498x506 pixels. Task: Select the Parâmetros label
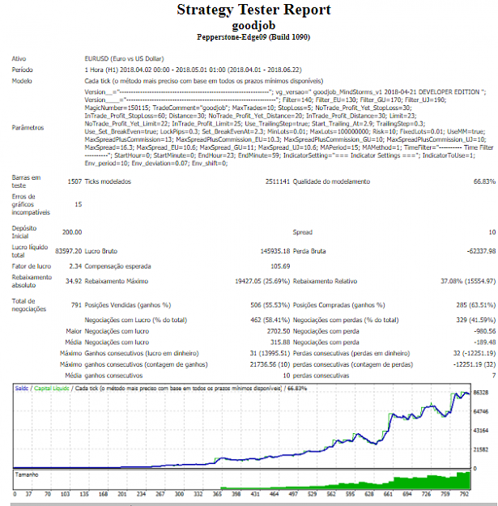[x=28, y=127]
